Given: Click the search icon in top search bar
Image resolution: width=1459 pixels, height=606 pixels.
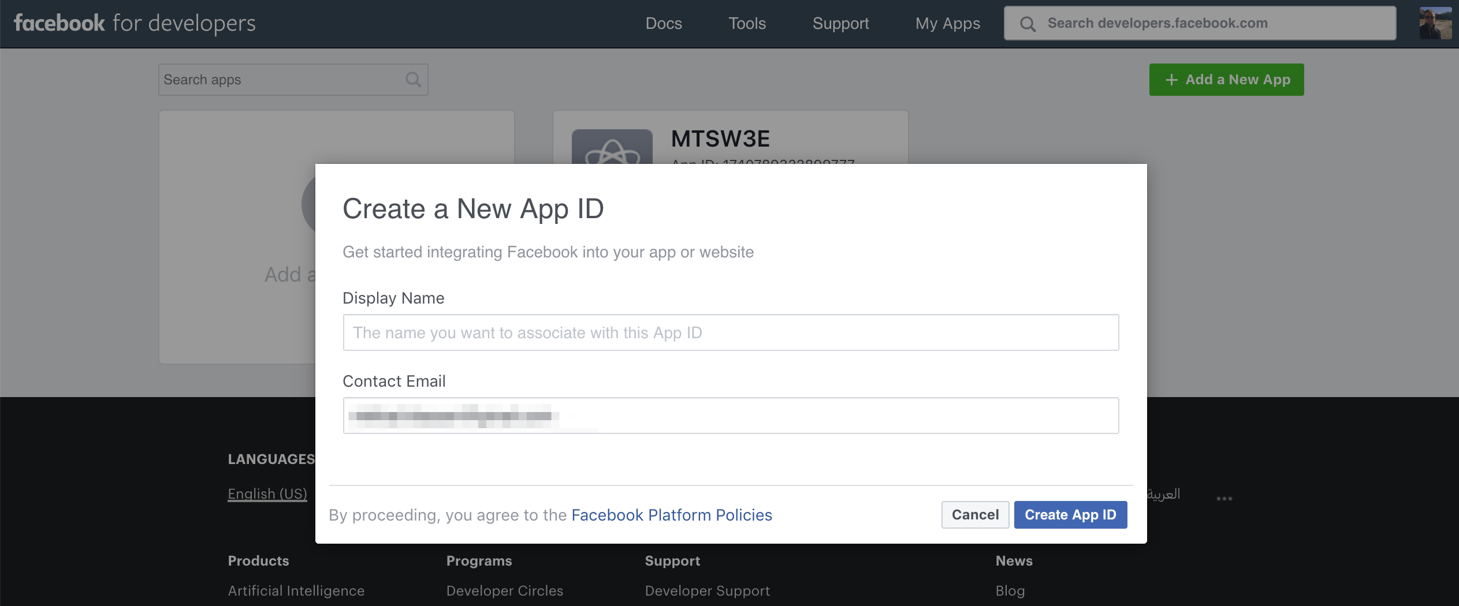Looking at the screenshot, I should tap(1028, 24).
